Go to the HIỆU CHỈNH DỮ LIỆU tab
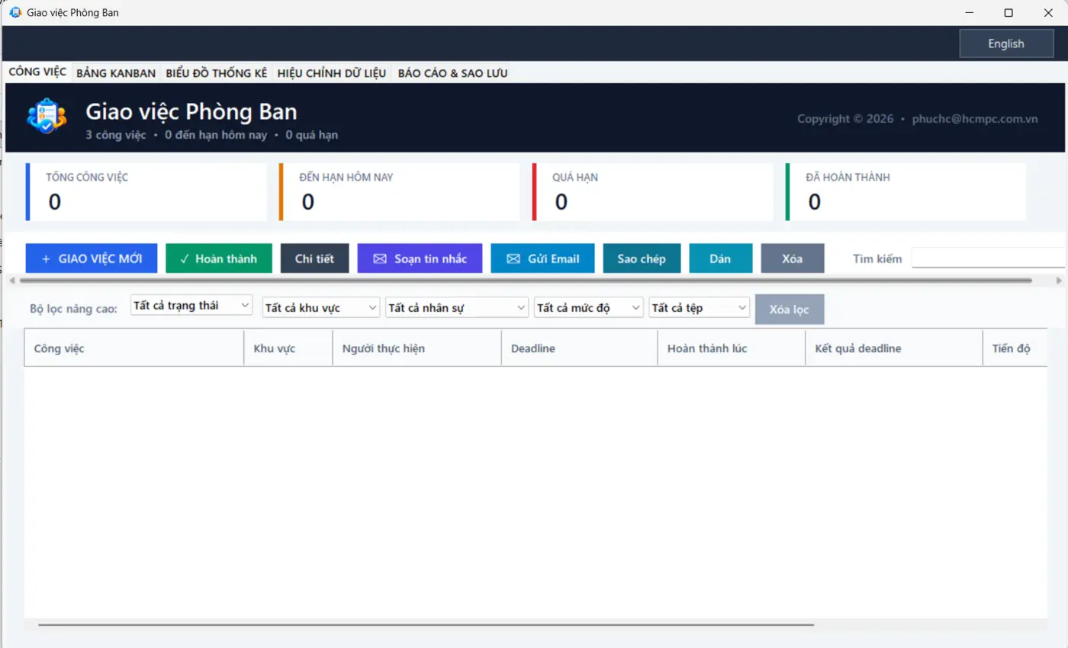This screenshot has width=1068, height=648. tap(332, 73)
